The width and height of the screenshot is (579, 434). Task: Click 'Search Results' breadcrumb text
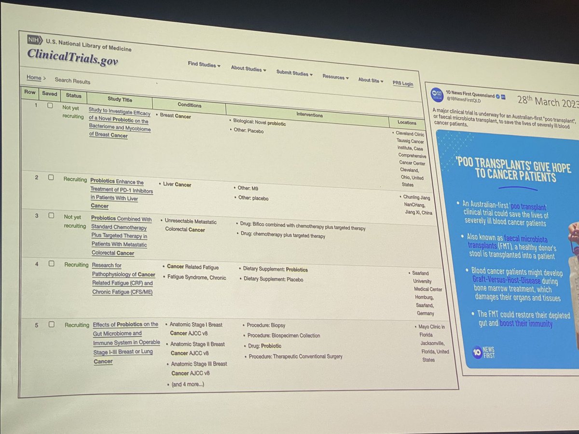(x=72, y=81)
